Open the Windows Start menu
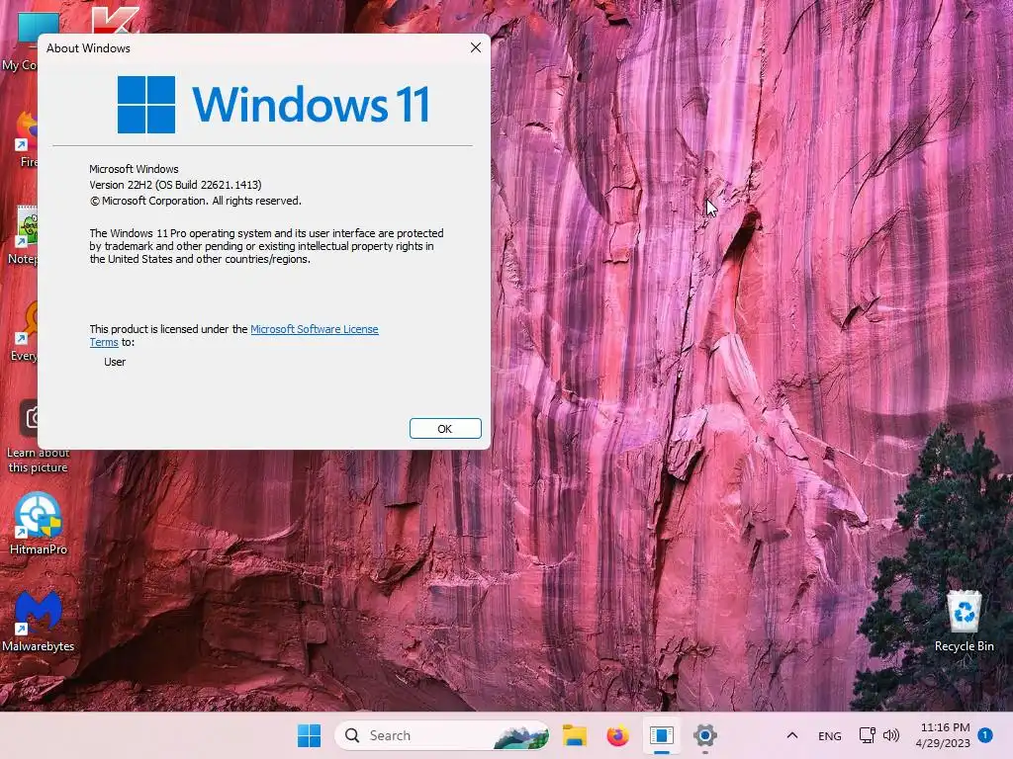1013x759 pixels. point(309,735)
